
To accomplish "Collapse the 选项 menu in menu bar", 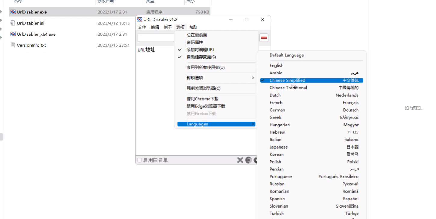I will coord(180,27).
